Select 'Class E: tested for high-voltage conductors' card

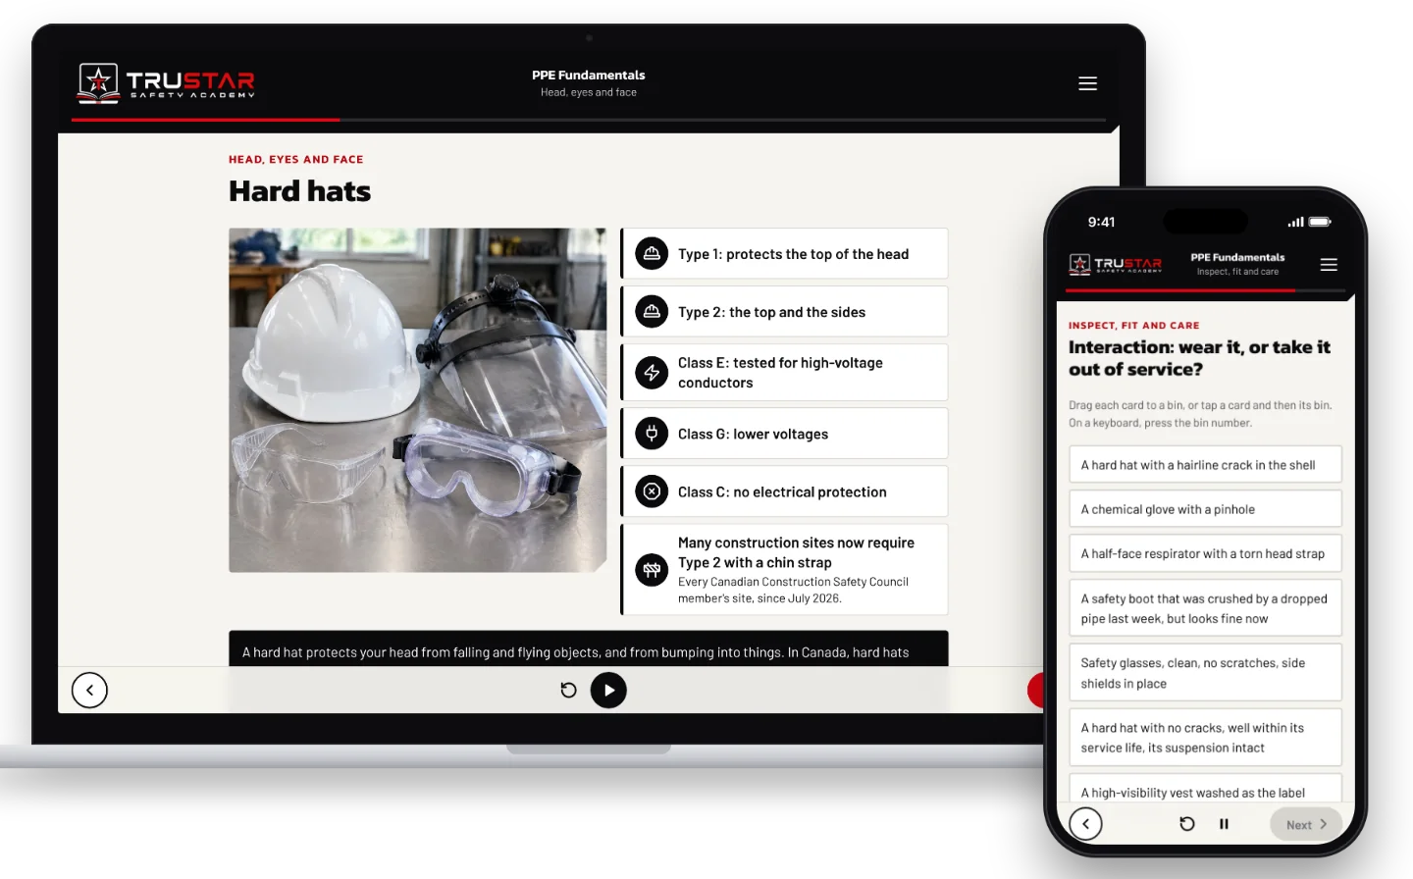coord(785,373)
